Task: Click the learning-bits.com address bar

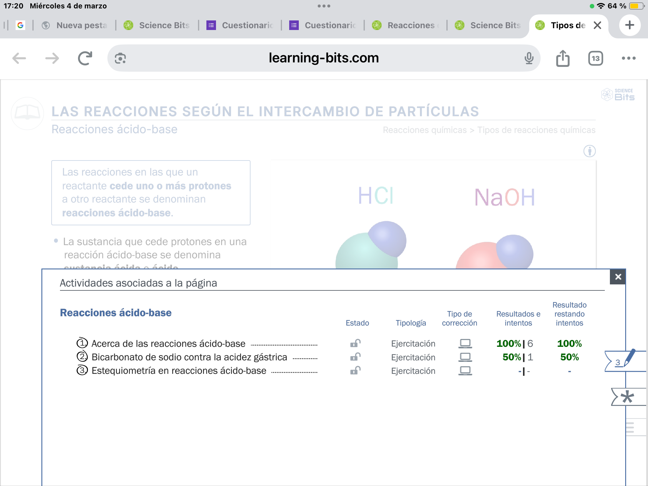Action: (323, 58)
